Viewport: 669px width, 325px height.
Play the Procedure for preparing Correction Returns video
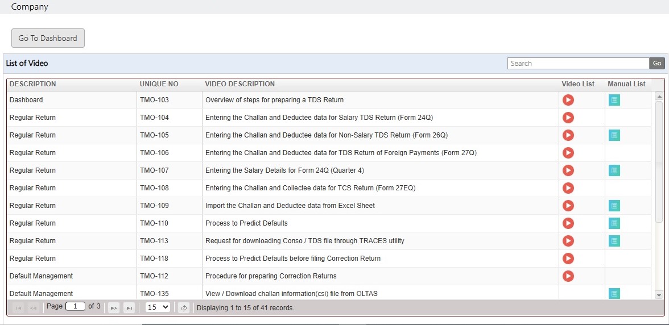(568, 276)
